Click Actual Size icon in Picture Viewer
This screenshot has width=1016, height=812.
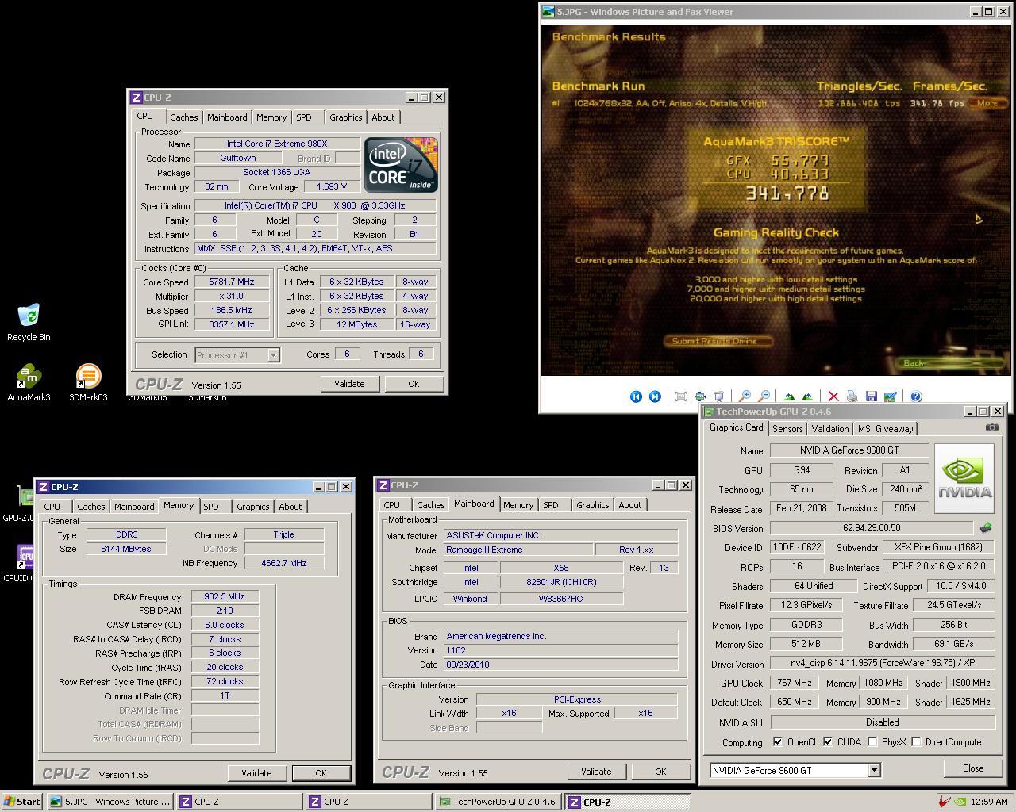pos(699,396)
